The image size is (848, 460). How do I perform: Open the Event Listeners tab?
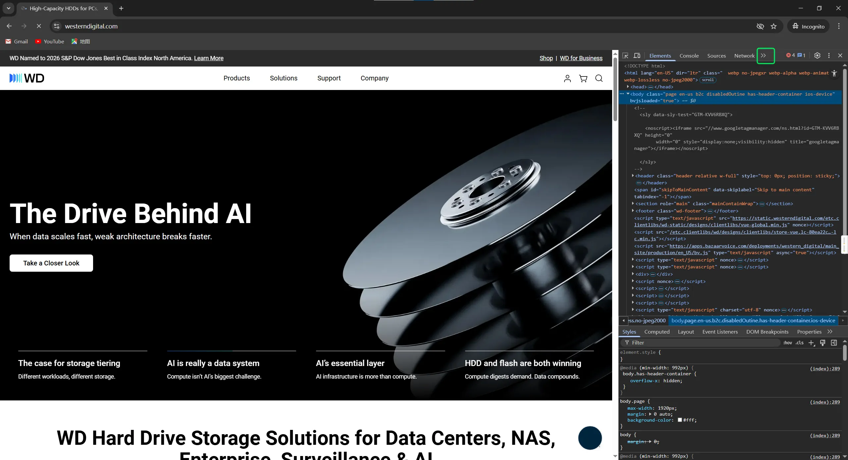(x=720, y=332)
